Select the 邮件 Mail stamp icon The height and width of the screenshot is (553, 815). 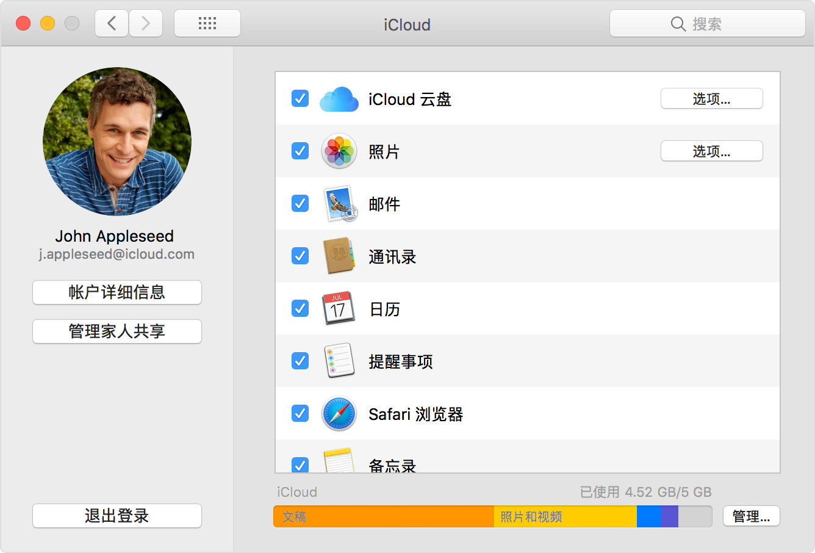339,203
